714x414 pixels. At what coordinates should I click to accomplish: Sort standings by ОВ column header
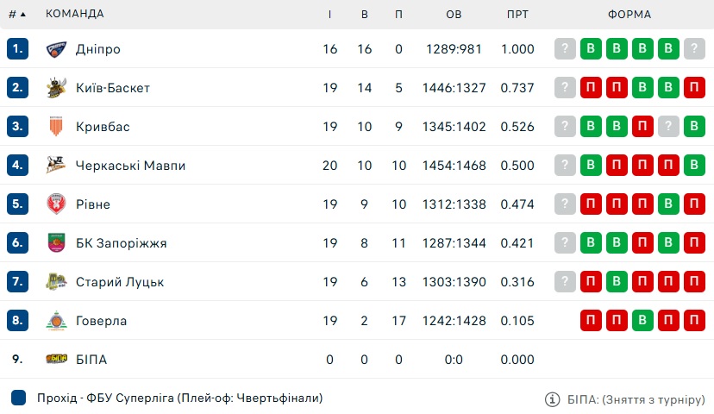[x=454, y=14]
